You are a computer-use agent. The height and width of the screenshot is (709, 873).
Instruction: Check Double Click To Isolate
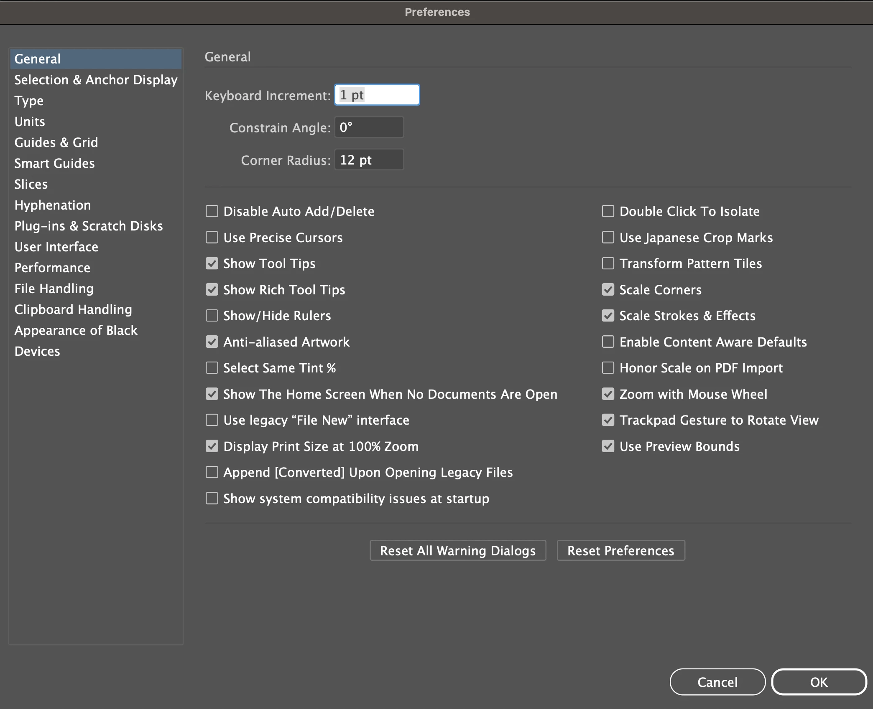[x=608, y=211]
